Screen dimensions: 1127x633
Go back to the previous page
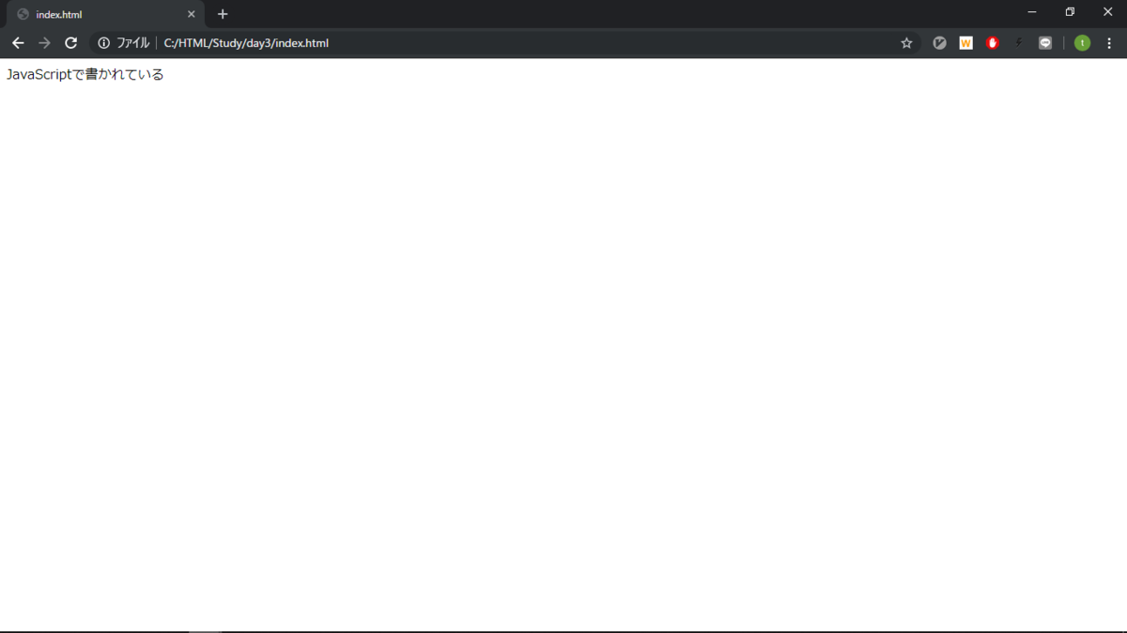(18, 43)
